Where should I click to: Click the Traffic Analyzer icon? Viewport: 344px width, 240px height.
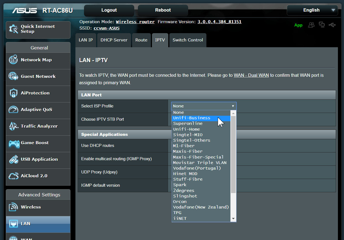coord(13,126)
